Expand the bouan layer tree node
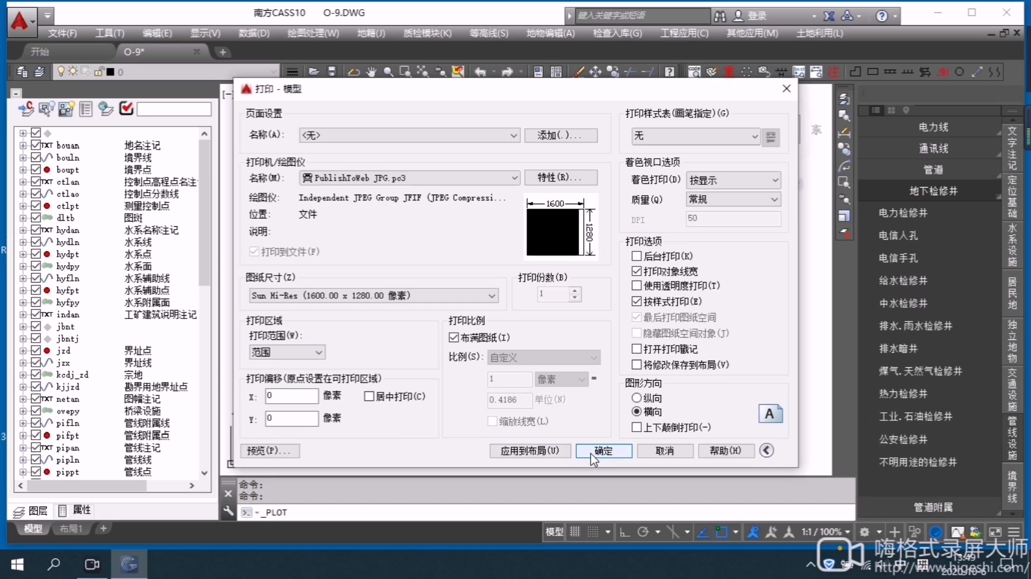1031x579 pixels. pos(23,145)
